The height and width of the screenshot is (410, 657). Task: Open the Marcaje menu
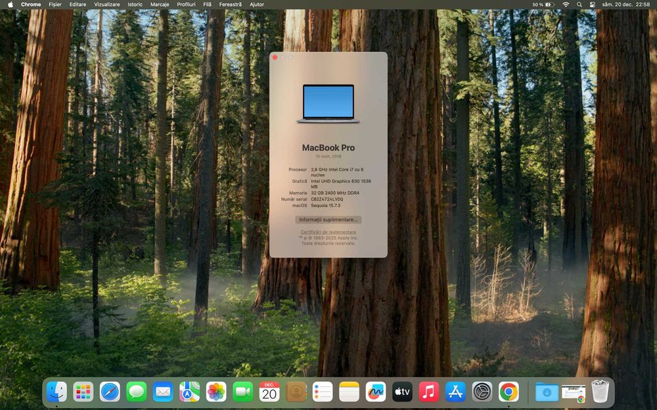pos(160,5)
